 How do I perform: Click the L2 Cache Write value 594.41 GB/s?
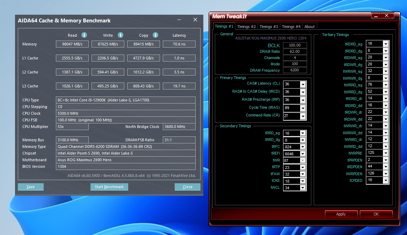[x=108, y=72]
